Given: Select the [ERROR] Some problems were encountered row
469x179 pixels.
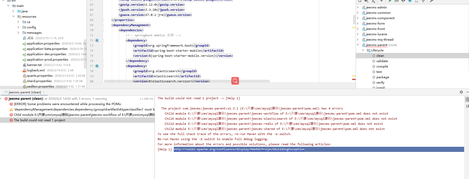Looking at the screenshot, I should [x=77, y=104].
